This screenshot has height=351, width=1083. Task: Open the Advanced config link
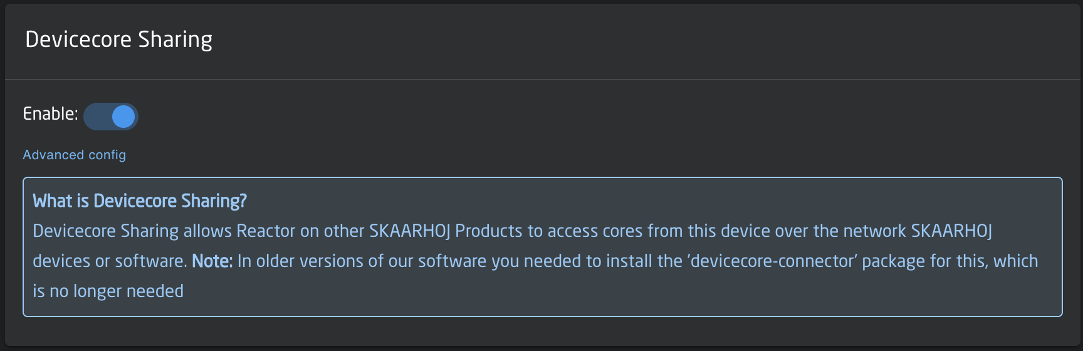pos(74,155)
